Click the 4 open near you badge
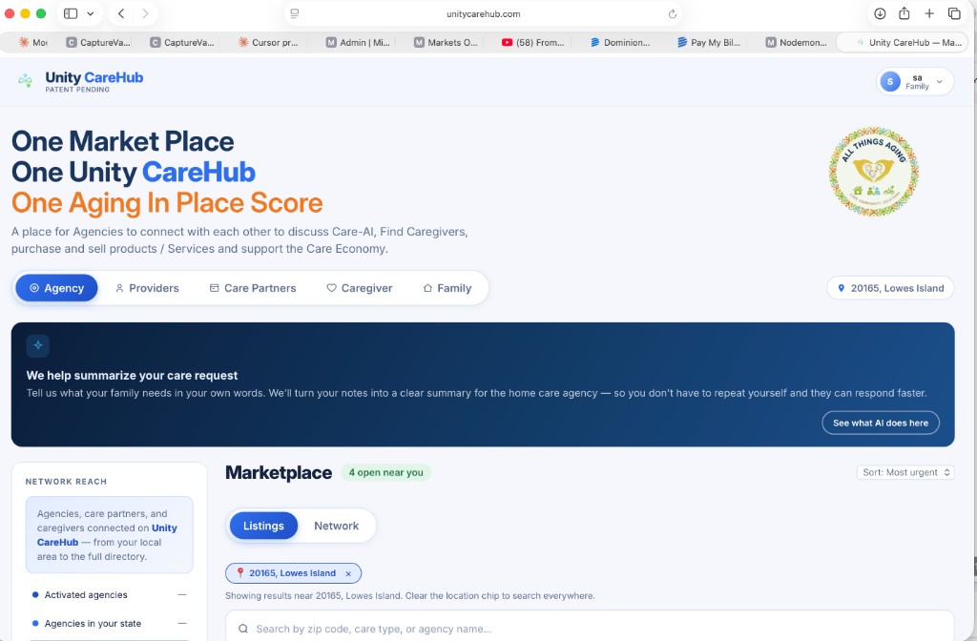Image resolution: width=977 pixels, height=641 pixels. pos(385,472)
